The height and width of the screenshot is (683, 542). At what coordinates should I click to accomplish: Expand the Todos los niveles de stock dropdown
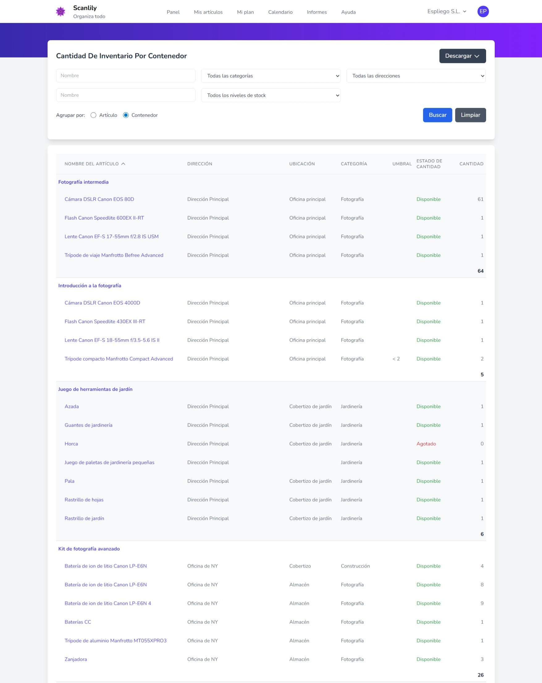click(271, 95)
